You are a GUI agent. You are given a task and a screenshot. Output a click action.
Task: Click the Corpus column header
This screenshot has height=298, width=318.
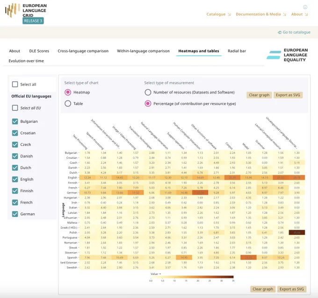point(229,145)
